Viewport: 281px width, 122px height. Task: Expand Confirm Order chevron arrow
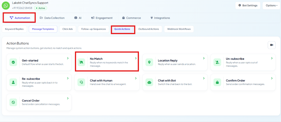click(272, 78)
